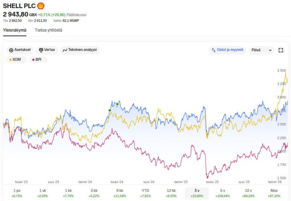291x201 pixels.
Task: Switch to Yleisnäkymä tab
Action: 15,30
